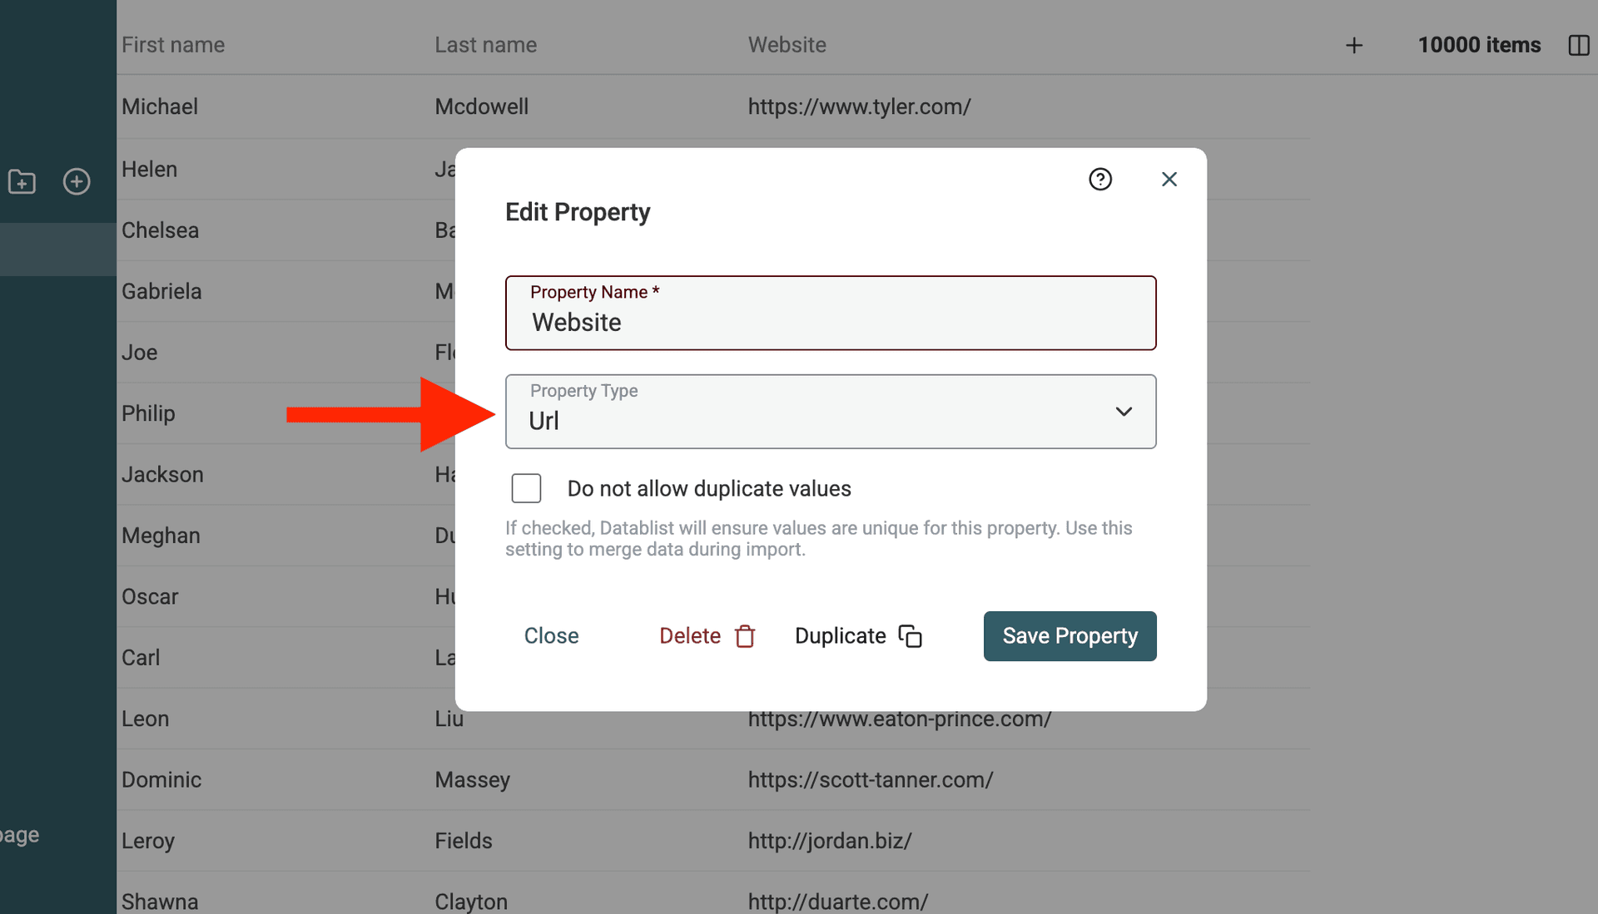1598x914 pixels.
Task: Click the 10000 items counter
Action: (x=1479, y=45)
